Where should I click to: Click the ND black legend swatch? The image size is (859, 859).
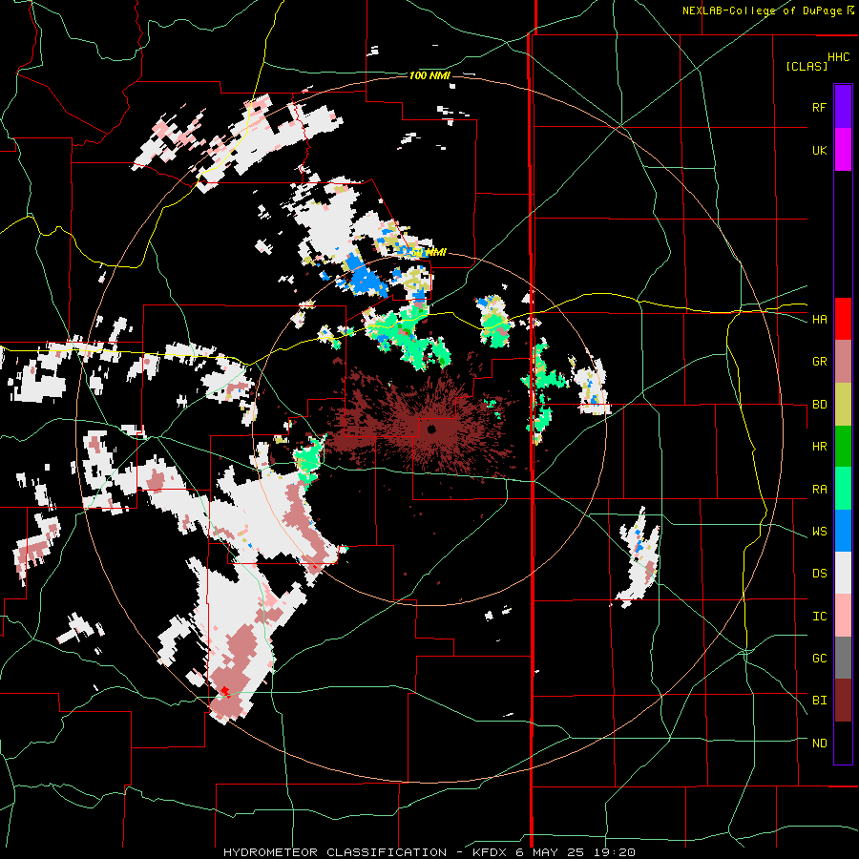(x=843, y=743)
